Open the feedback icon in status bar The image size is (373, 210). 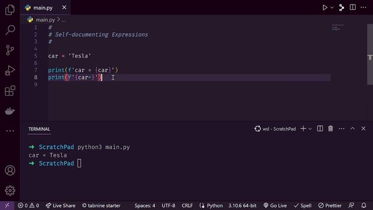(x=351, y=205)
